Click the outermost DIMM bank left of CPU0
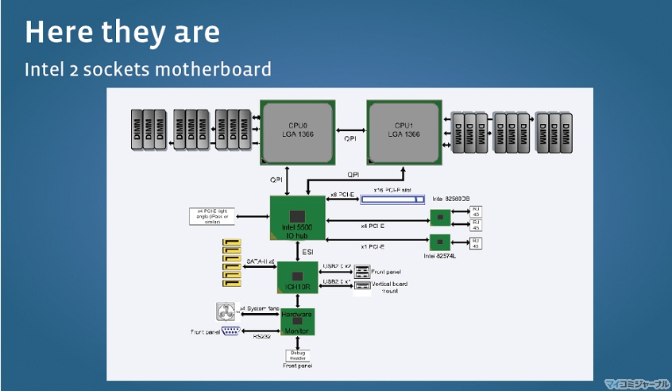Screen dimensions: 672x391 pos(149,130)
